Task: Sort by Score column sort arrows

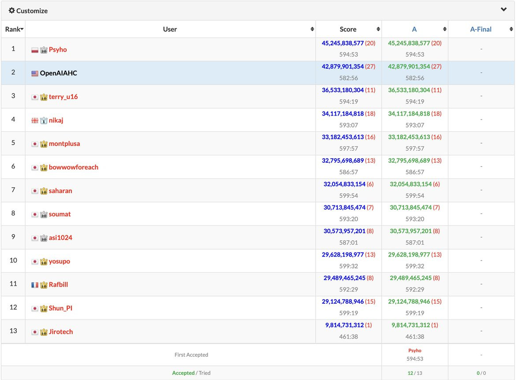Action: 378,29
